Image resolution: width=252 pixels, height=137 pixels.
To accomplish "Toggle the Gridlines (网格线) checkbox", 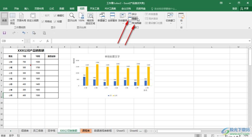I will (x=47, y=21).
